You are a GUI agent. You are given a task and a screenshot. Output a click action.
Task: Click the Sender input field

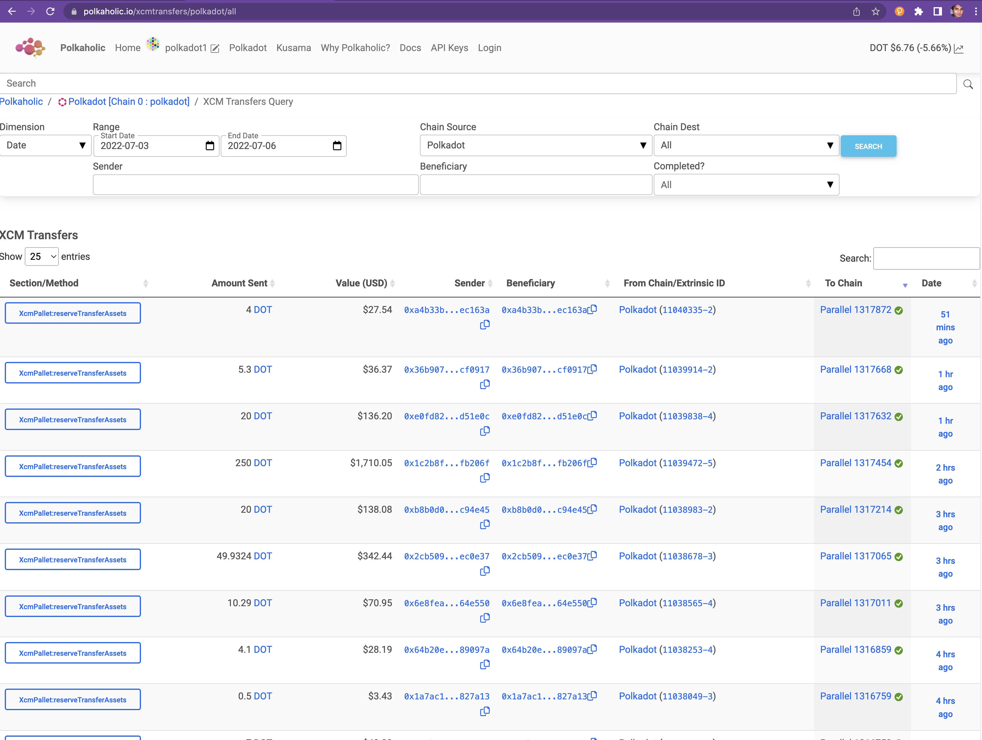coord(255,185)
